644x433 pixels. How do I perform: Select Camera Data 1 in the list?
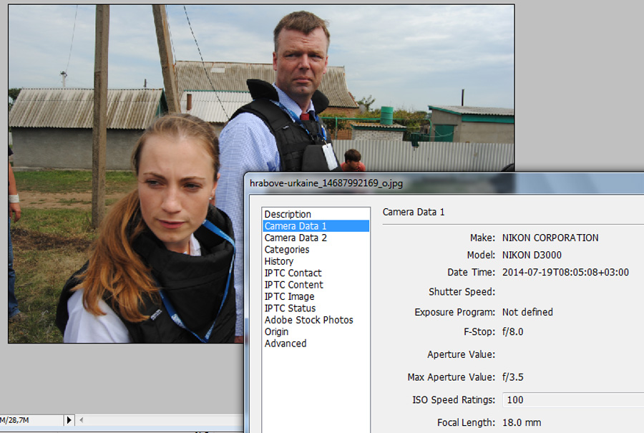pyautogui.click(x=316, y=226)
